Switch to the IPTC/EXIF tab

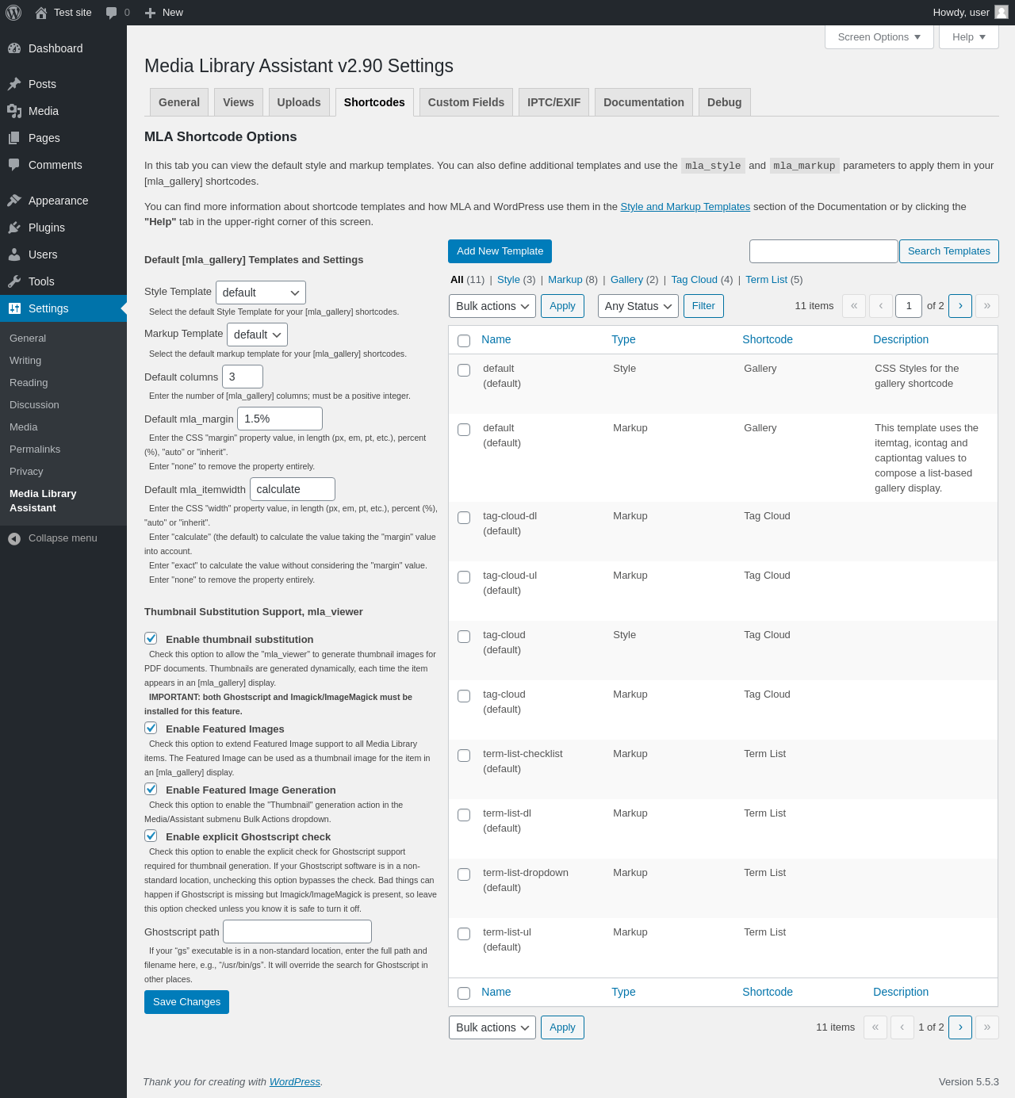click(553, 102)
